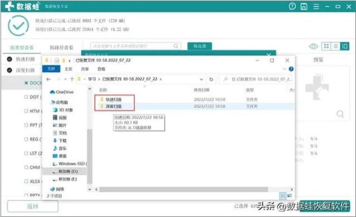Open 文档 folder in Explorer sidebar
This screenshot has height=217, width=356.
coord(60,133)
